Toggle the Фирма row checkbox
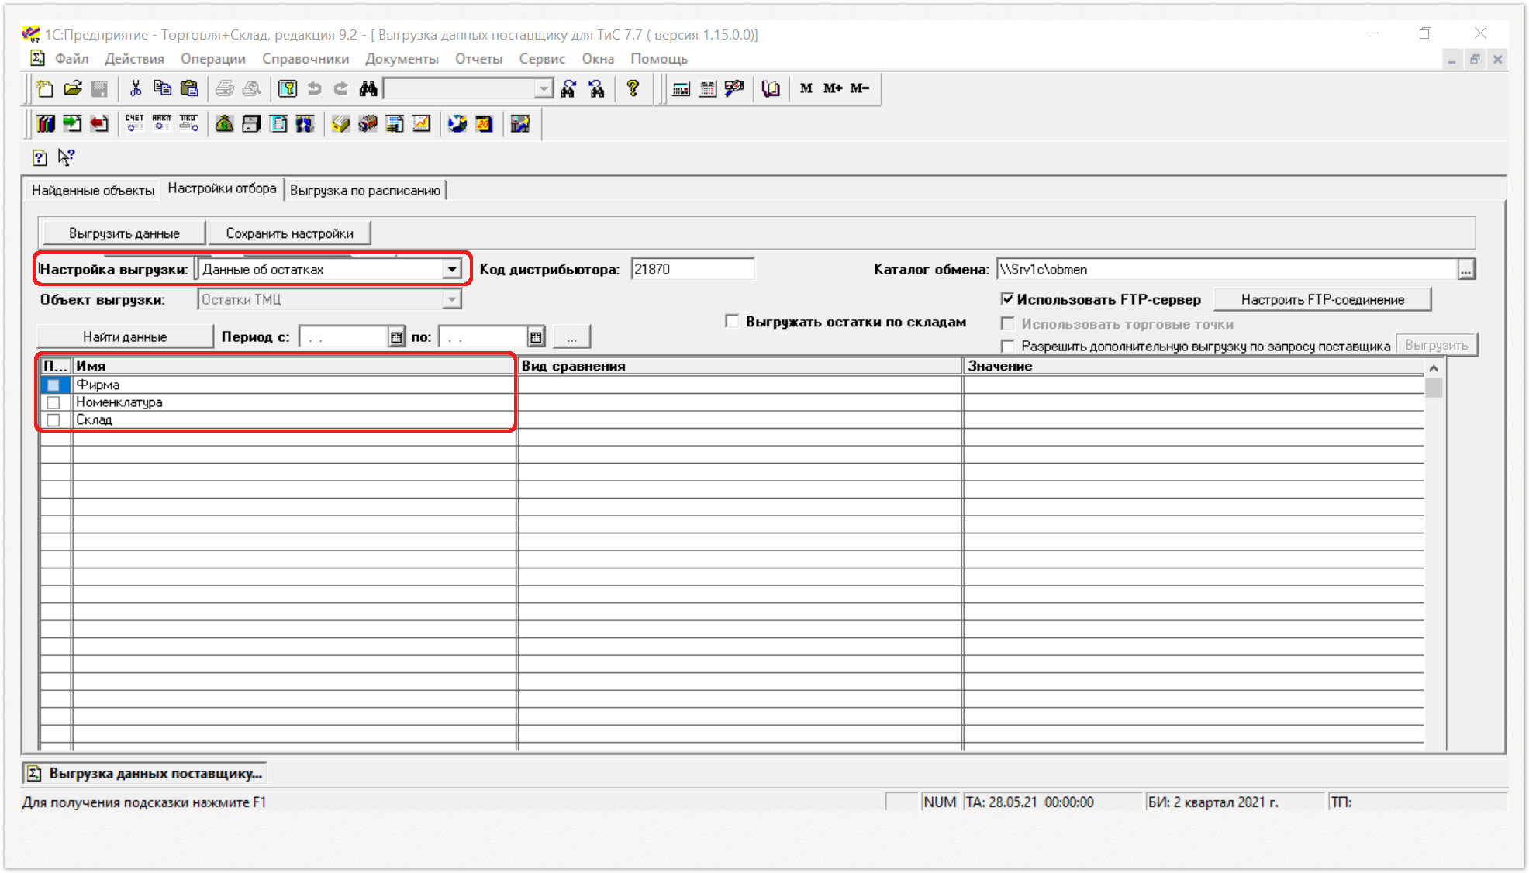 [53, 385]
